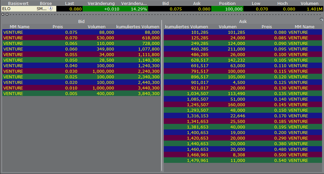
Task: Click the panel settings icon above the Ask table
Action: 321,19
